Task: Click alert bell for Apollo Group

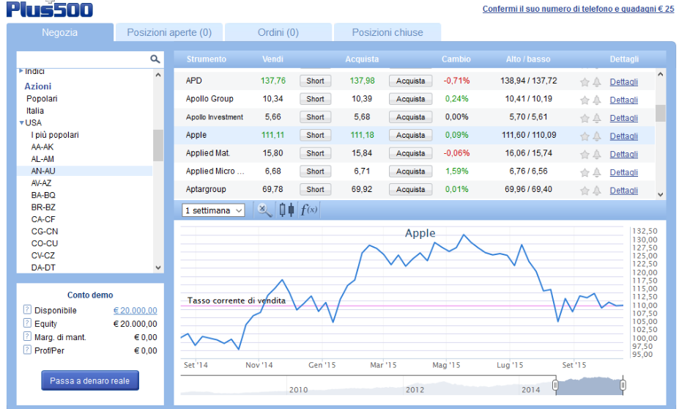Action: (597, 100)
